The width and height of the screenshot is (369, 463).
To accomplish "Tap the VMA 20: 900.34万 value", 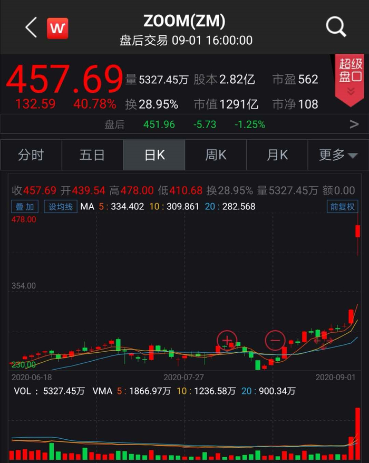I will (268, 391).
